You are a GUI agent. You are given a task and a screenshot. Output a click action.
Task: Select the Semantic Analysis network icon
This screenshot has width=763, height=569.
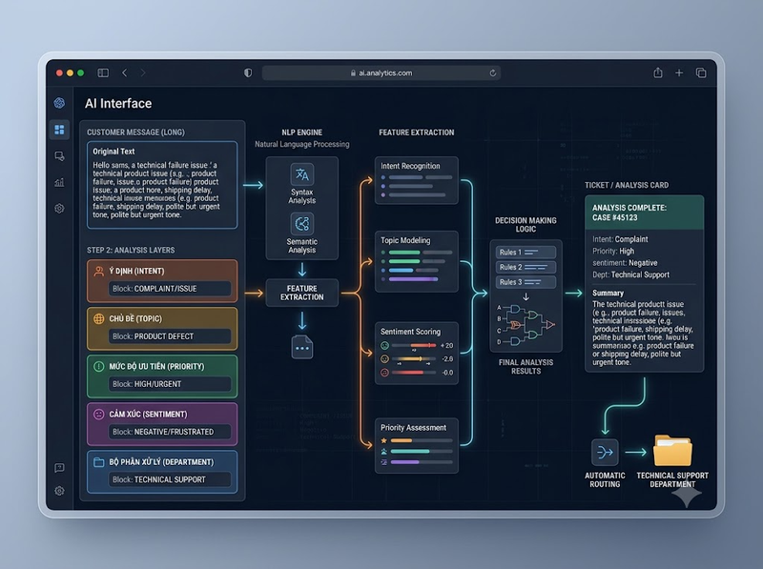tap(302, 224)
